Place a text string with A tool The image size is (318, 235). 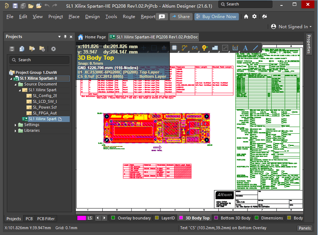tap(245, 48)
